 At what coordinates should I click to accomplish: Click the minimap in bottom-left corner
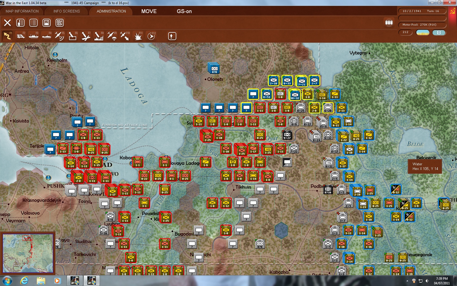coord(28,253)
